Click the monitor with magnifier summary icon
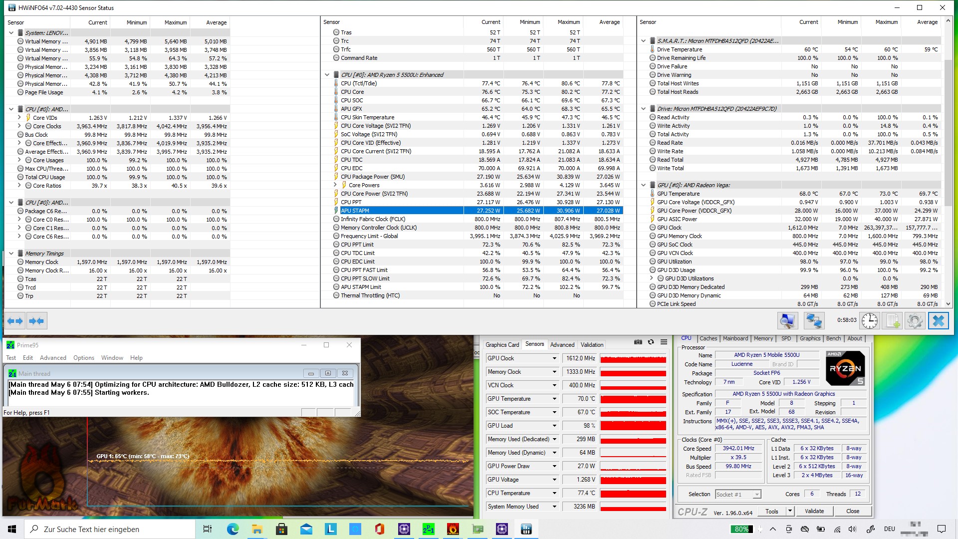 click(787, 321)
